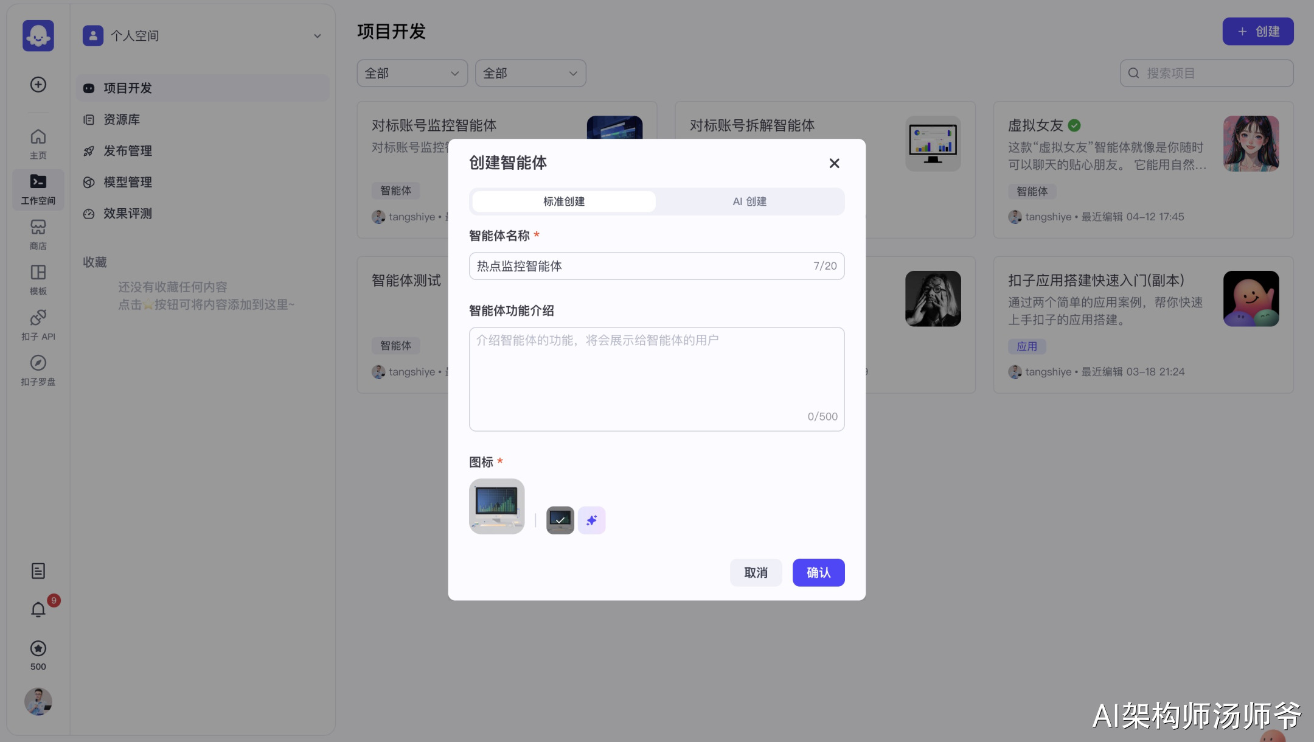This screenshot has height=742, width=1314.
Task: Close the 创建智能体 dialog
Action: (834, 163)
